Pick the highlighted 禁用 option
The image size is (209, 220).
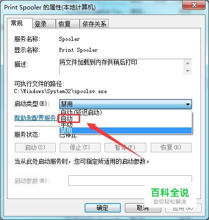tap(125, 130)
